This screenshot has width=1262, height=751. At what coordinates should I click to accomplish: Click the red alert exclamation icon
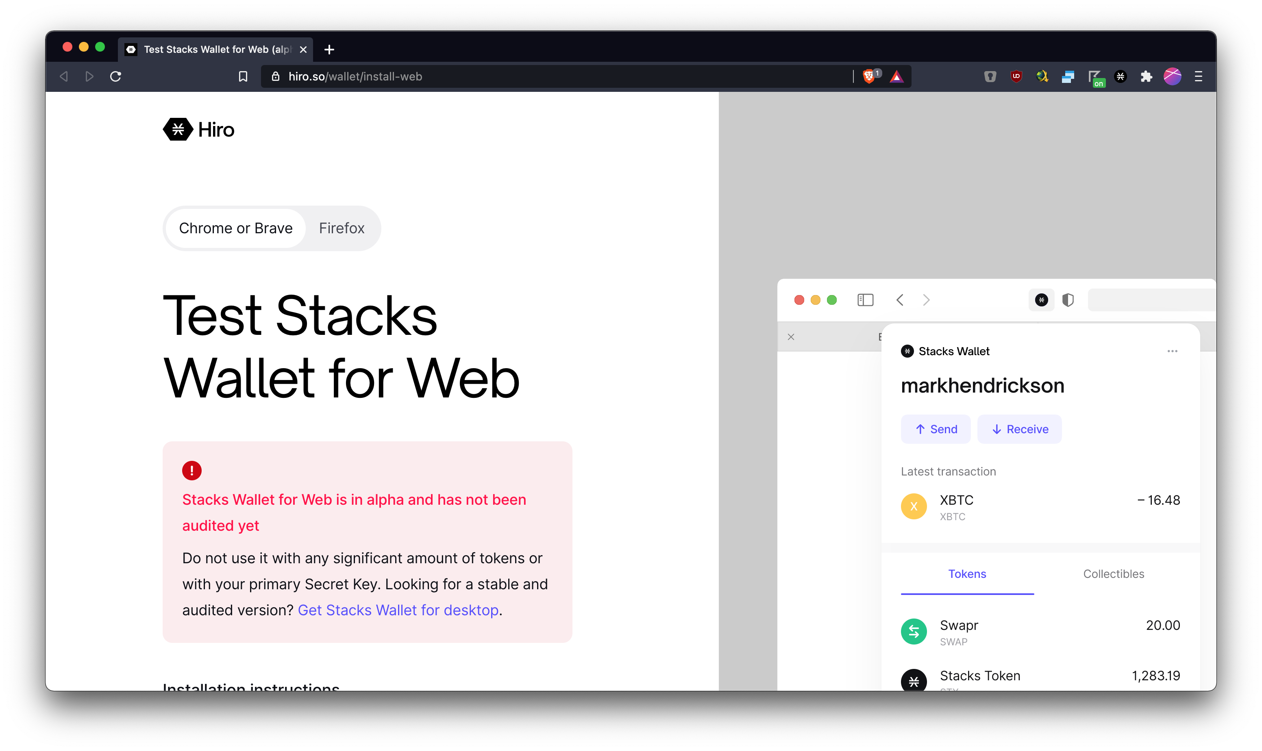[192, 471]
